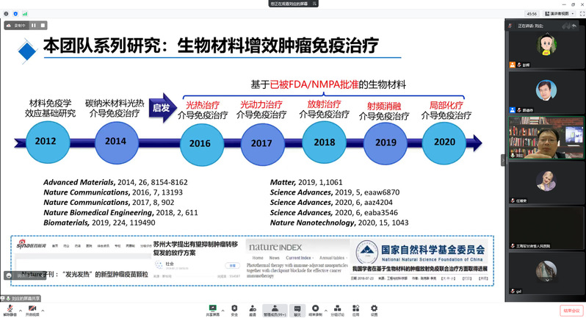Screen dimensions: 586x318
Task: Open the security options in toolbar
Action: pos(234,310)
